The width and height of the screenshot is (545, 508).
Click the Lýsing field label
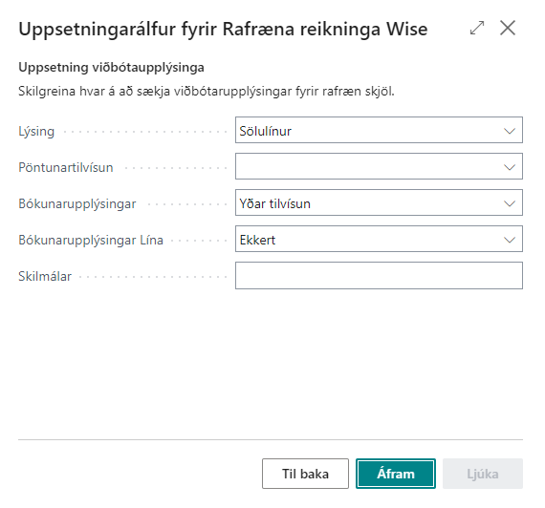[x=36, y=132]
